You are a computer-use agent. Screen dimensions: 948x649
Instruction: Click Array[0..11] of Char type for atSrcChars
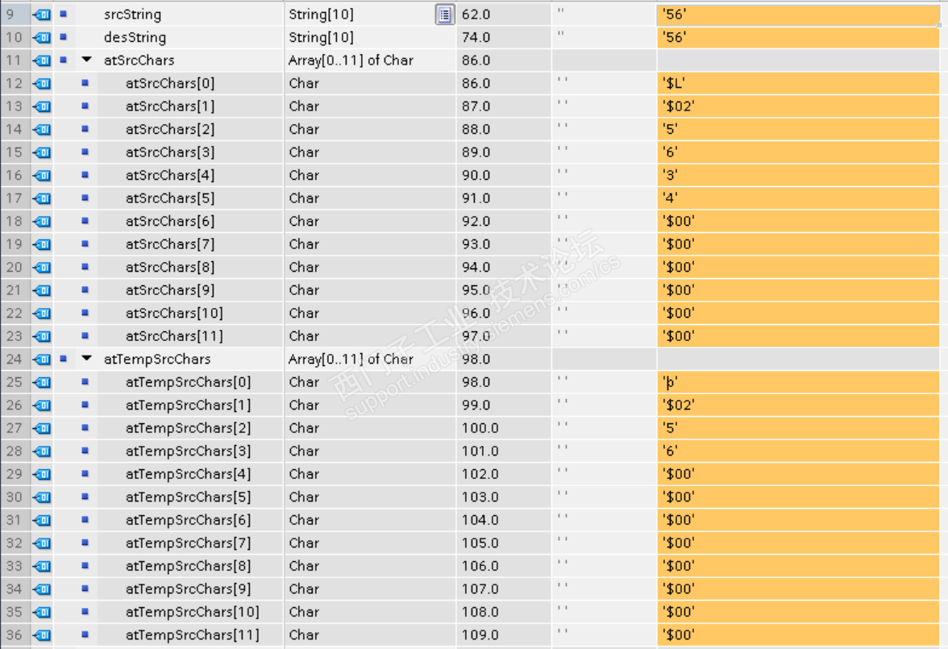pos(351,60)
